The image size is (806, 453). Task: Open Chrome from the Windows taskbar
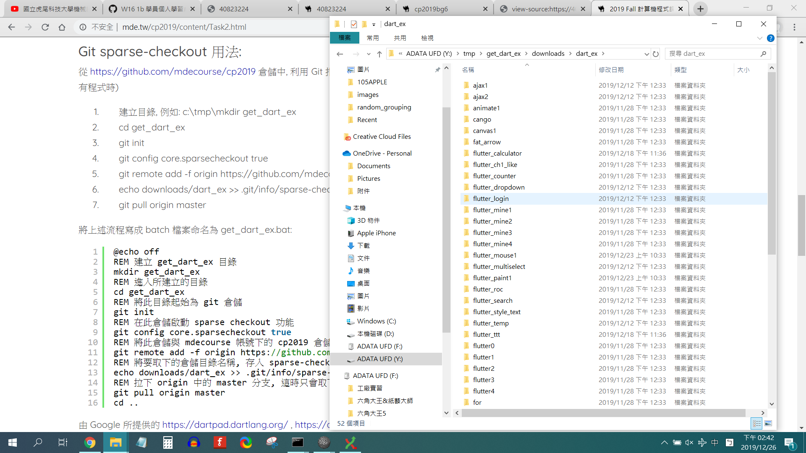pos(89,443)
